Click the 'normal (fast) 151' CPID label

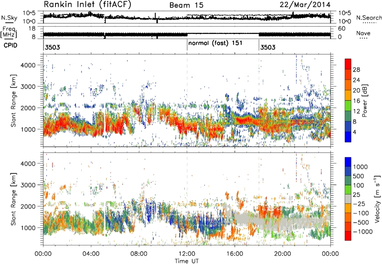(x=215, y=43)
